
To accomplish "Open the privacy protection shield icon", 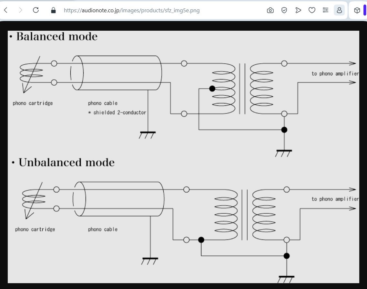I will pyautogui.click(x=284, y=10).
